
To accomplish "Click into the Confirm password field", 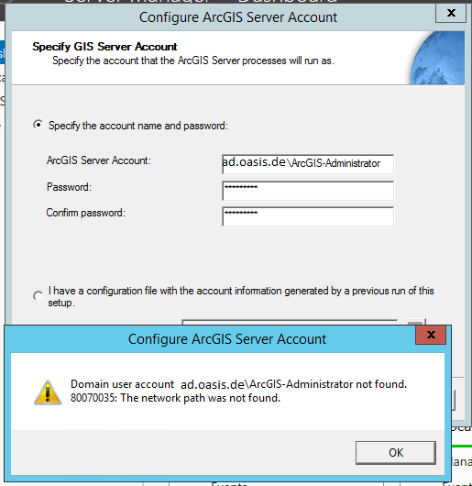I will [x=308, y=216].
